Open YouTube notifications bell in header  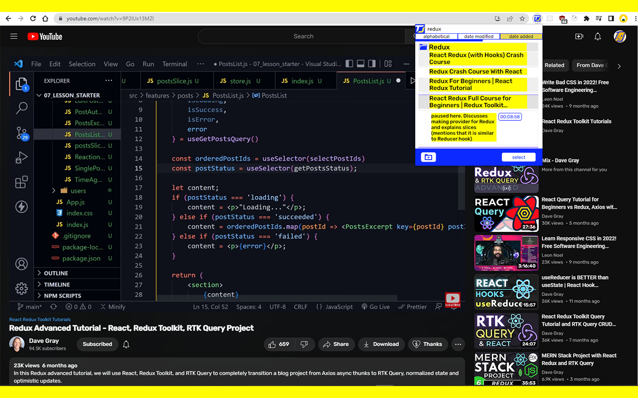pyautogui.click(x=598, y=36)
